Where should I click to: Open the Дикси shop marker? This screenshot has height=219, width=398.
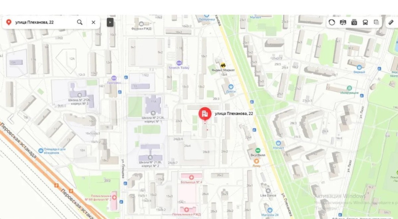(231, 87)
